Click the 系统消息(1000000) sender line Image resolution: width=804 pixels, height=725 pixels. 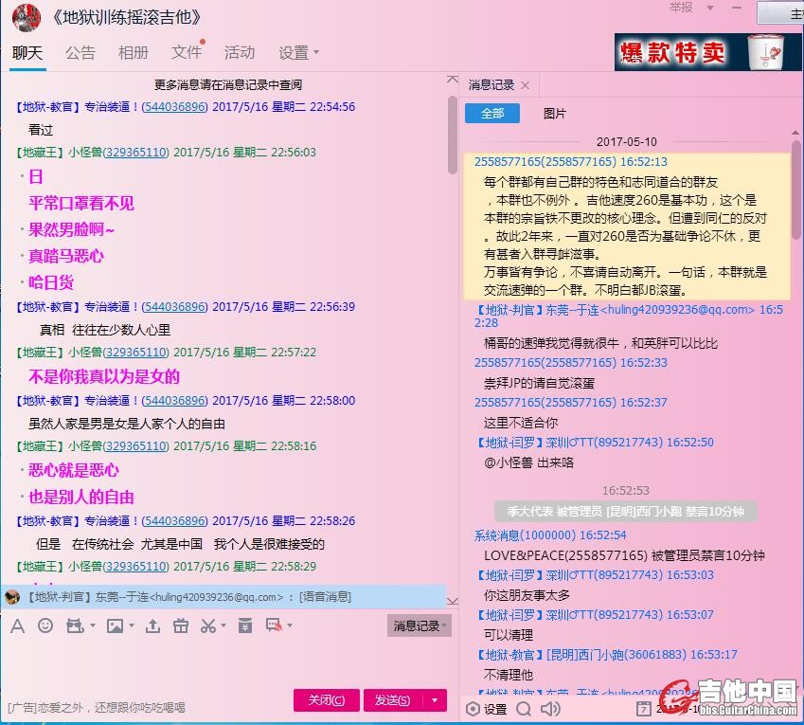(x=549, y=535)
